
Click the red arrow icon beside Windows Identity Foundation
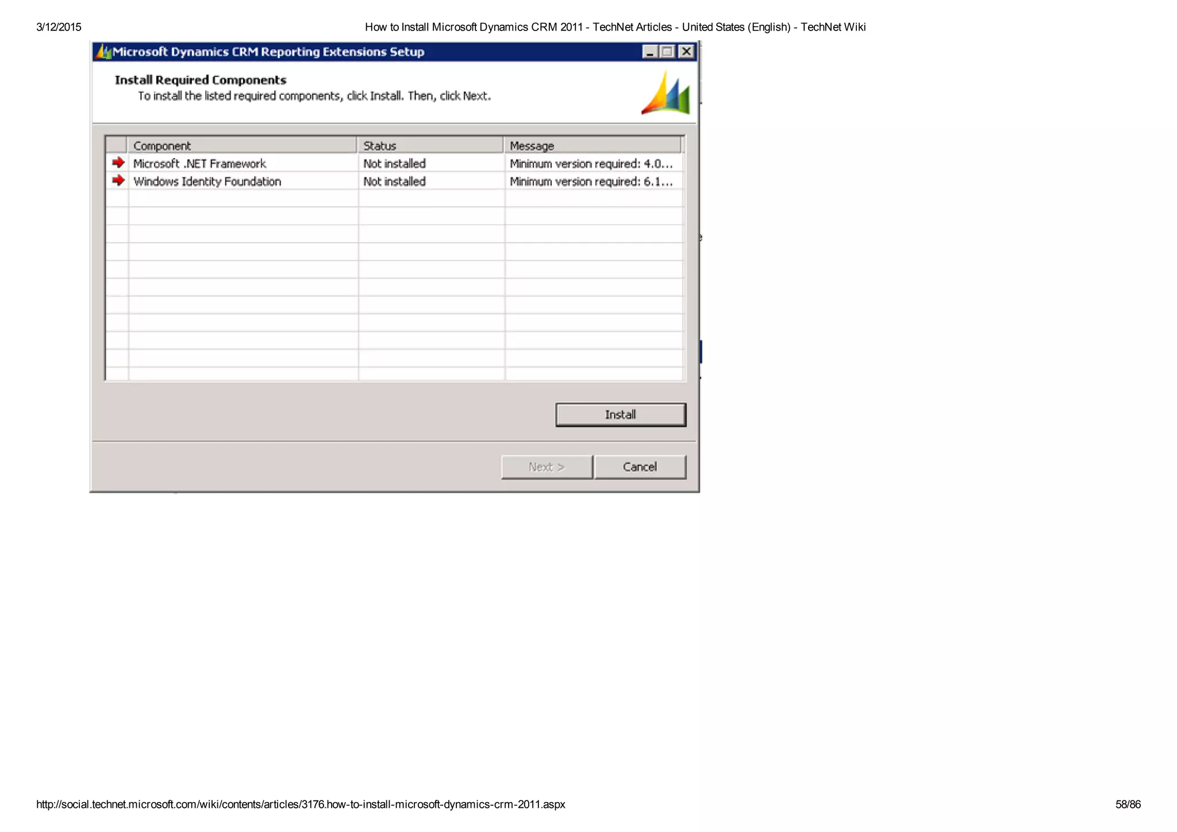(x=118, y=180)
